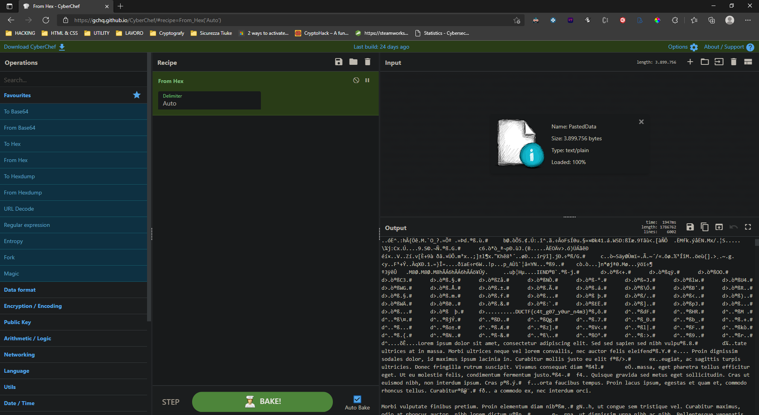Reset the pane layout
The image size is (759, 415).
pos(748,62)
